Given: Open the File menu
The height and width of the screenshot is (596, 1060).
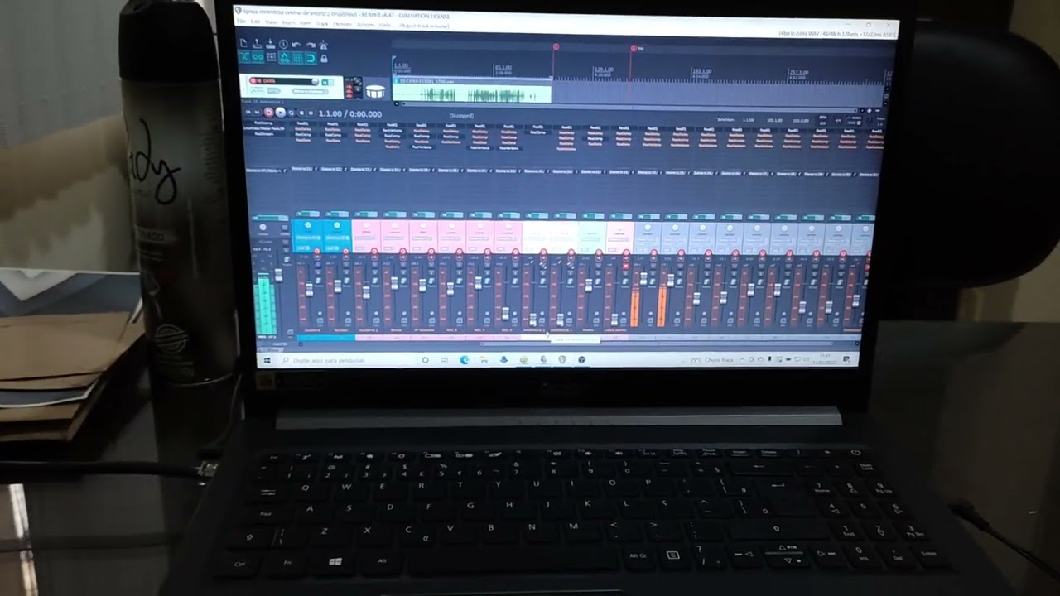Looking at the screenshot, I should tap(241, 22).
